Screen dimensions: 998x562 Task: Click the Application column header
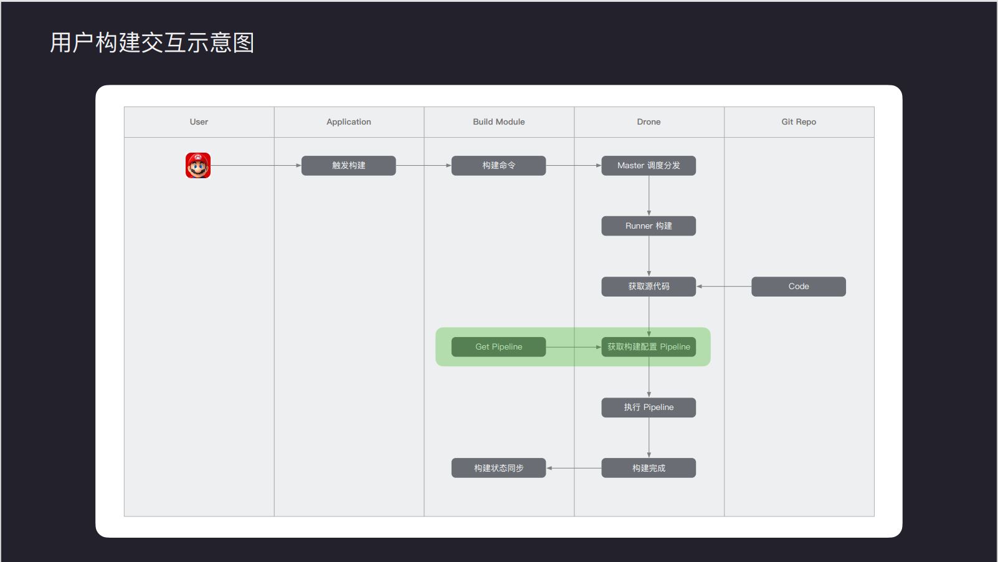tap(349, 122)
